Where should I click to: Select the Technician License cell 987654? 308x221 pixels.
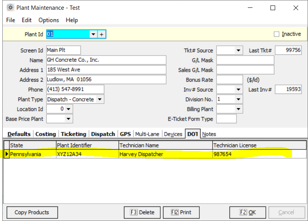pos(259,154)
